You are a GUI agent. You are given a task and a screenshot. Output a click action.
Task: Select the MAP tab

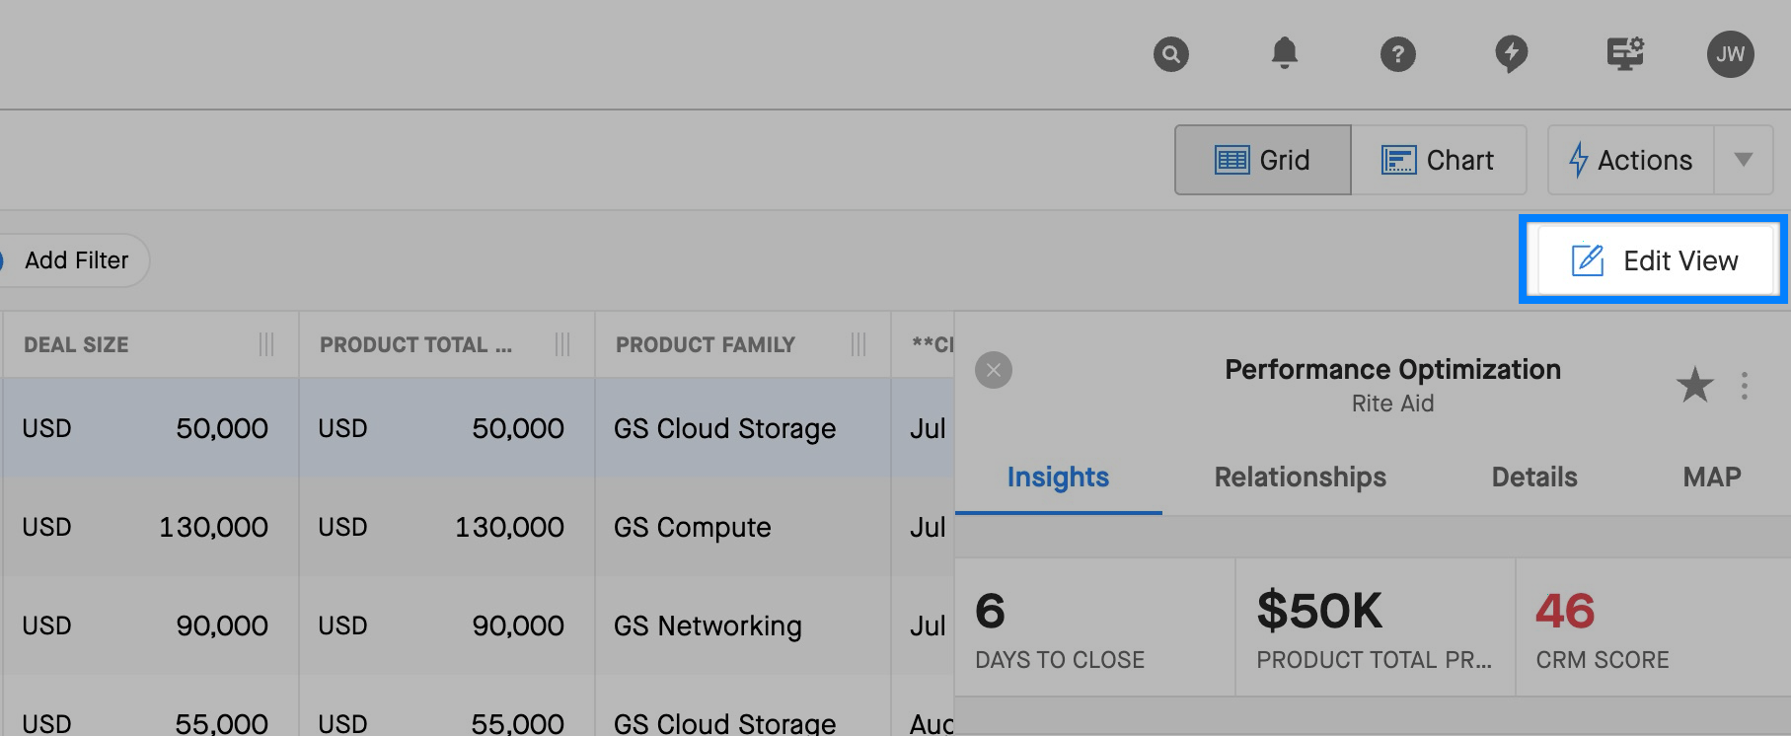click(1712, 478)
